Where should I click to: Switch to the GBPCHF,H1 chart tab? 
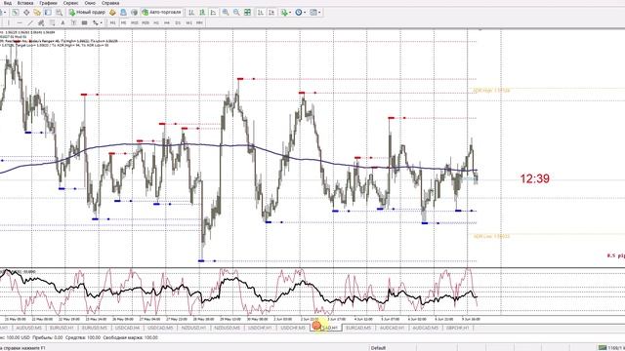tap(458, 328)
